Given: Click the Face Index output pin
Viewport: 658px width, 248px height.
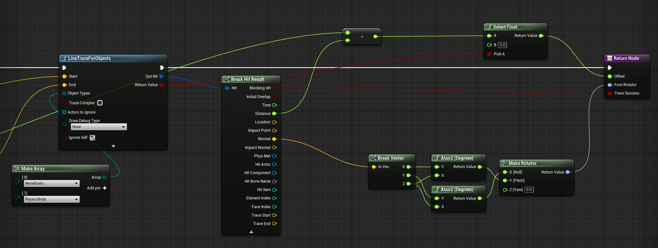Looking at the screenshot, I should 274,207.
